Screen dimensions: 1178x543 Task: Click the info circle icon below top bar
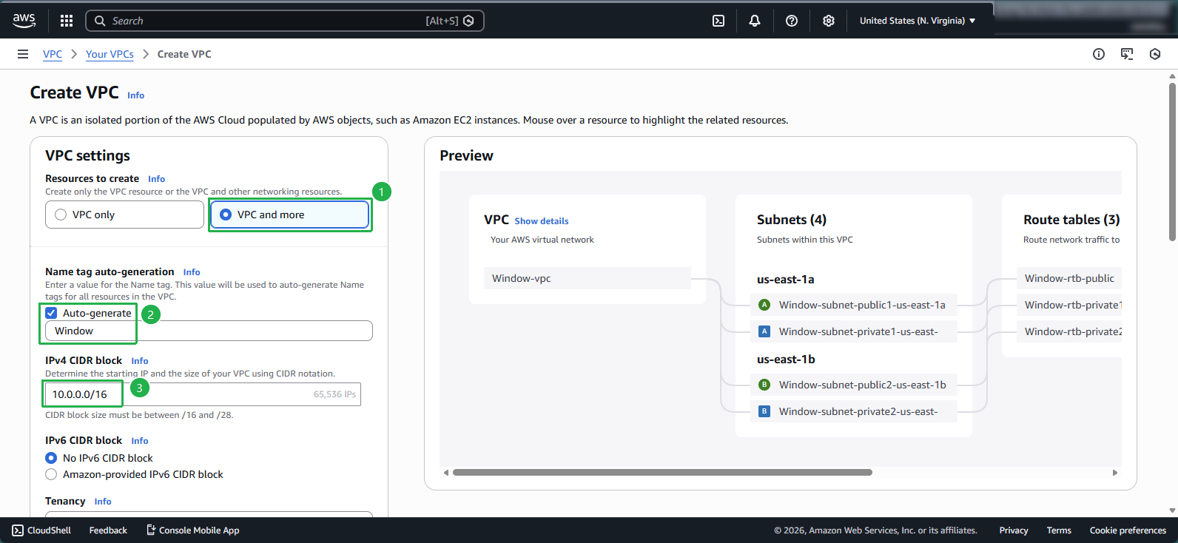[1099, 54]
